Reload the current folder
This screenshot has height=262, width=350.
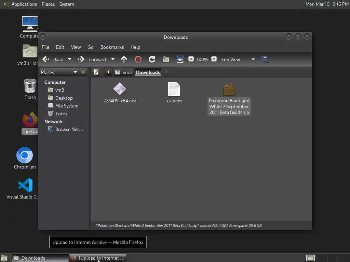152,59
